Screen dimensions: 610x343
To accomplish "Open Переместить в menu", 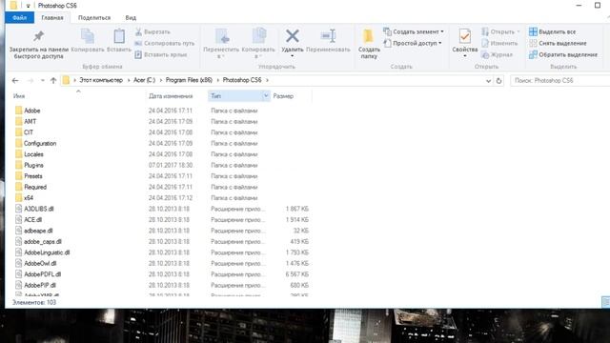I will coord(221,44).
